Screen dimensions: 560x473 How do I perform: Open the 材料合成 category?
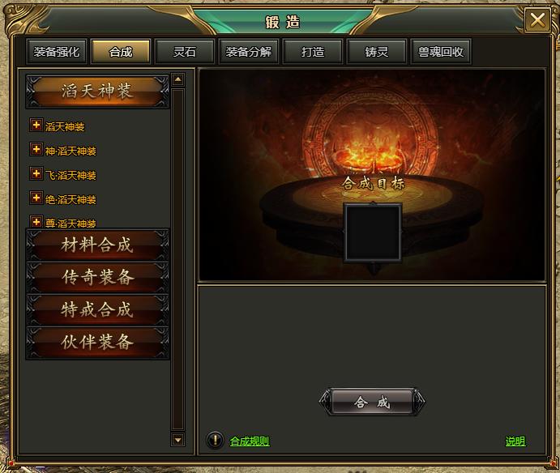tap(97, 245)
